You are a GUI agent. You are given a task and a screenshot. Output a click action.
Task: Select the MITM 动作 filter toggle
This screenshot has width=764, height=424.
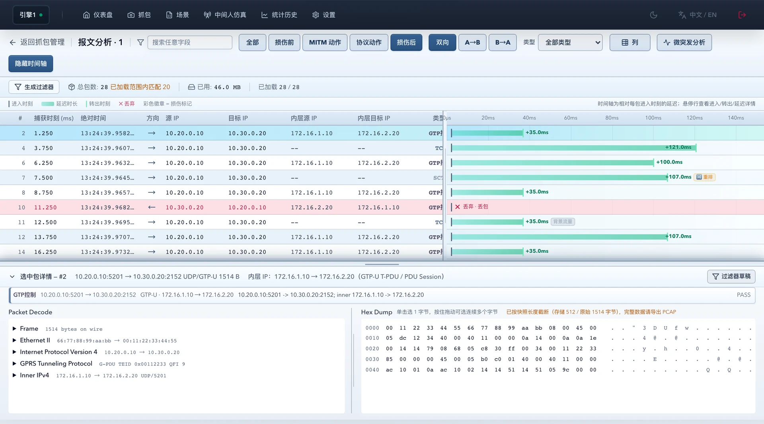click(325, 42)
